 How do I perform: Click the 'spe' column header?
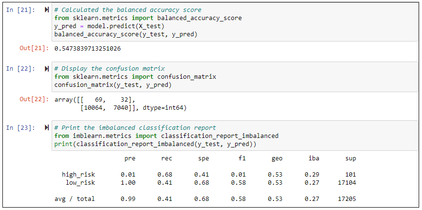(x=204, y=158)
